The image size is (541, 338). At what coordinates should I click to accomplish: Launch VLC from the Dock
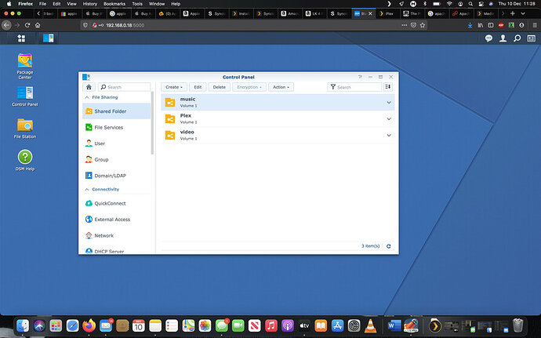pyautogui.click(x=371, y=325)
